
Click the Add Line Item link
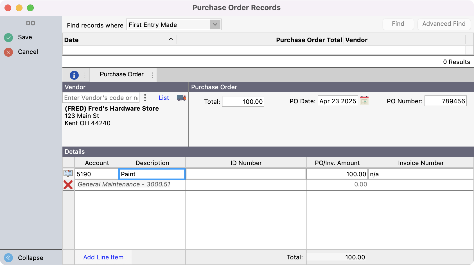[103, 257]
